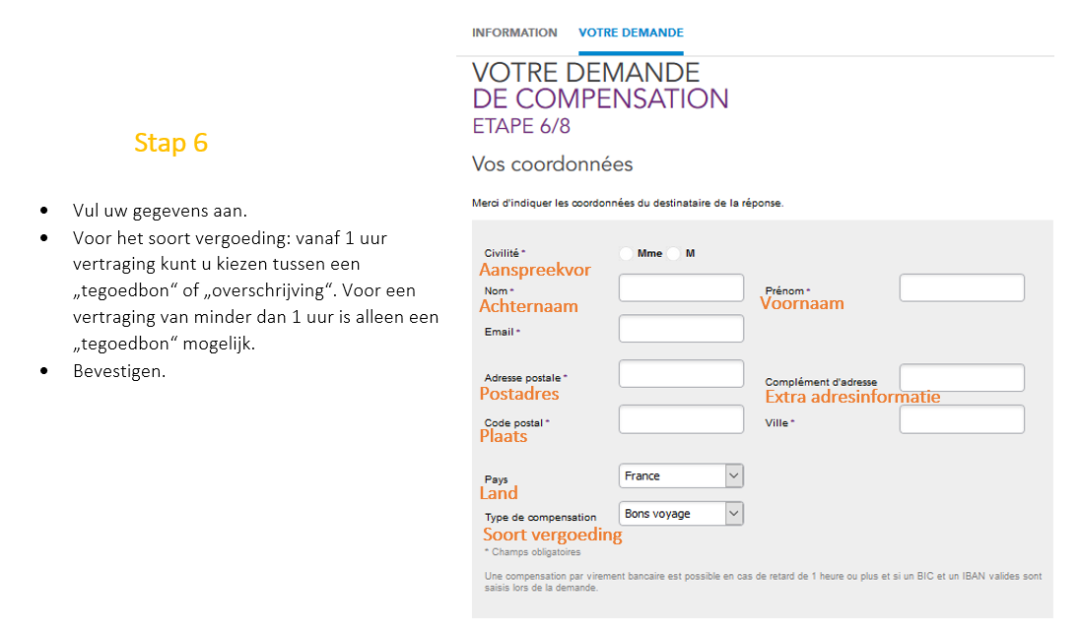Select the VOTRE DEMANDE tab

(631, 32)
